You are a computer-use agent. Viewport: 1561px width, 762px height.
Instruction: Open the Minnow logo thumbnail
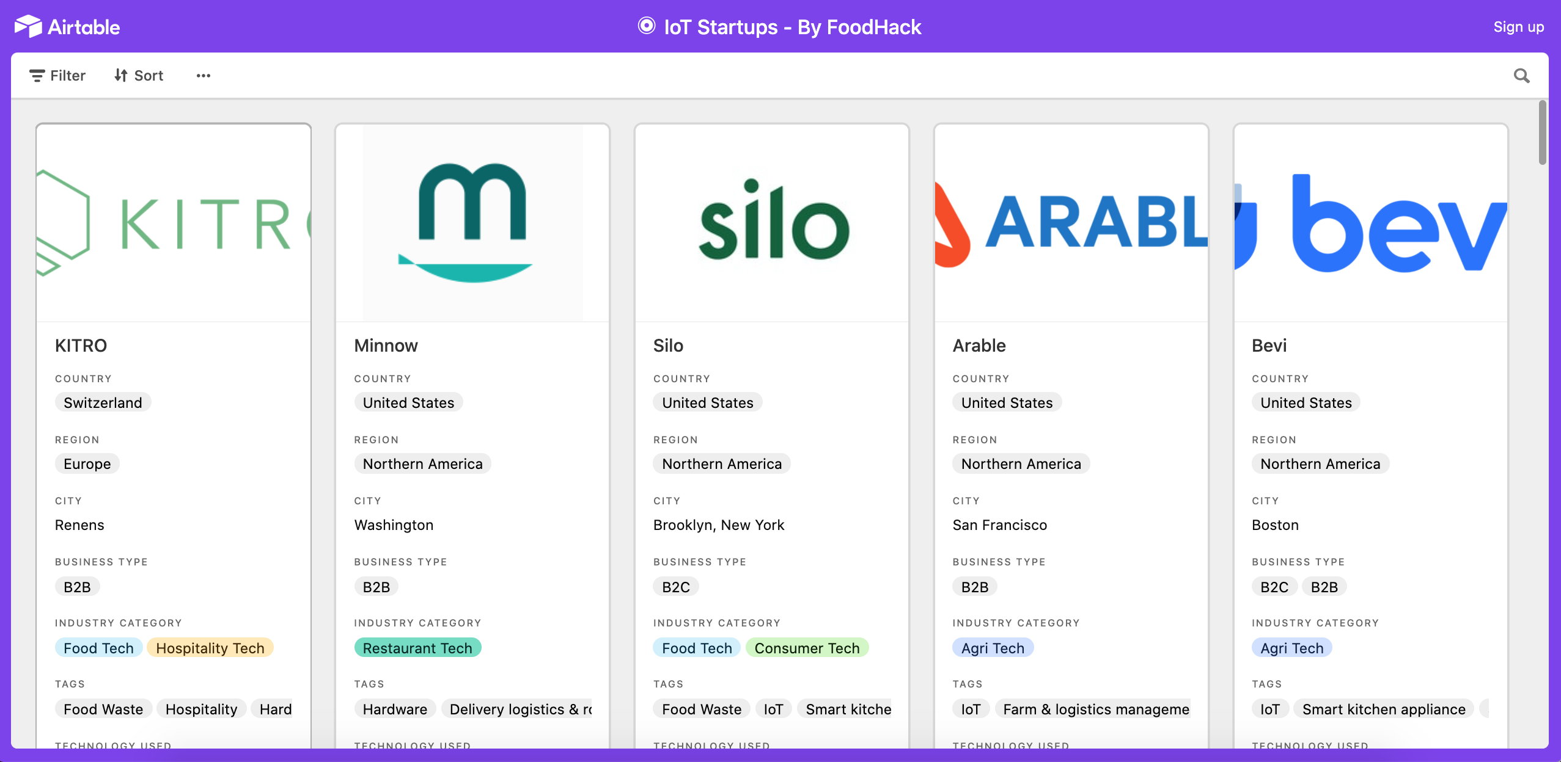tap(472, 223)
